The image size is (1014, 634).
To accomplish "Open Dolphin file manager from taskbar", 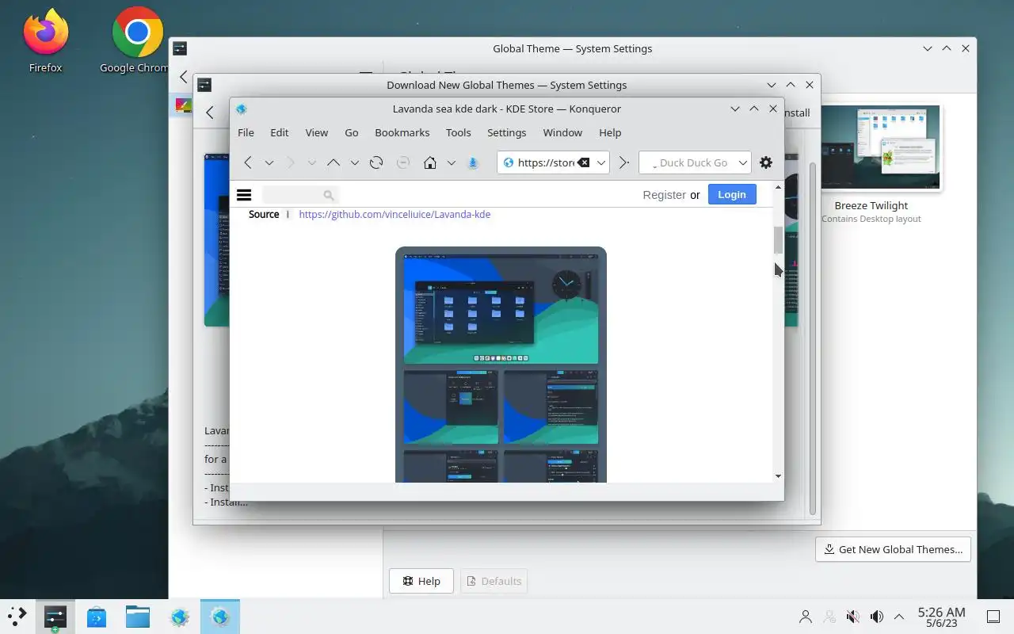I will 138,617.
